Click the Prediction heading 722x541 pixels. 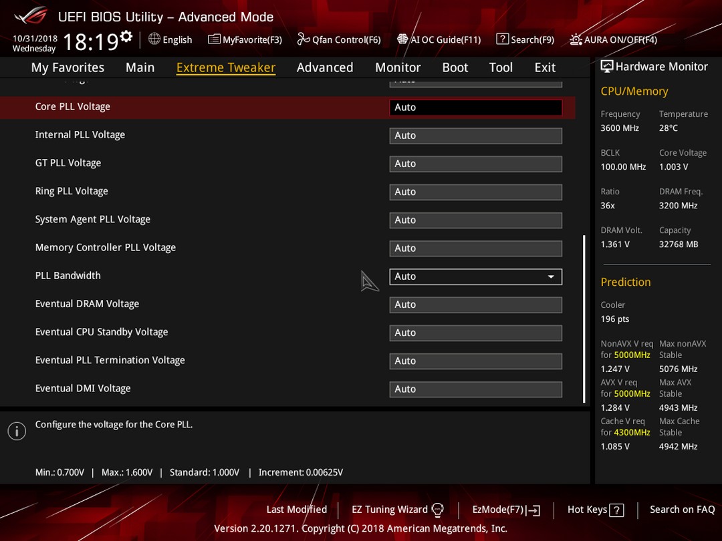click(625, 282)
